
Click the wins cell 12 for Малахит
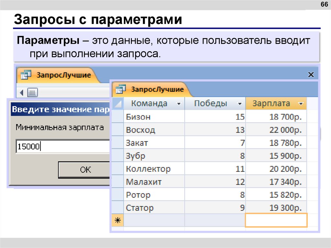[x=215, y=182]
